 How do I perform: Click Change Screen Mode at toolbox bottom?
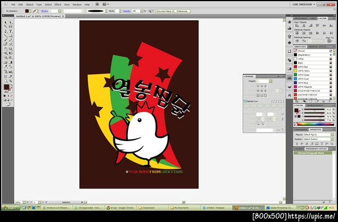(8, 105)
